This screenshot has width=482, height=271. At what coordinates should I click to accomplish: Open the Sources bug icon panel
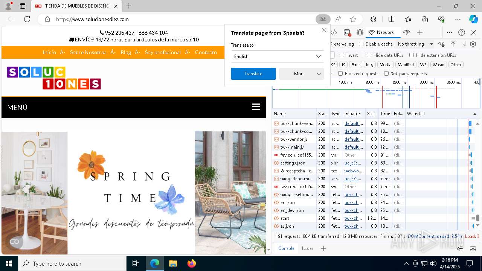(x=360, y=32)
